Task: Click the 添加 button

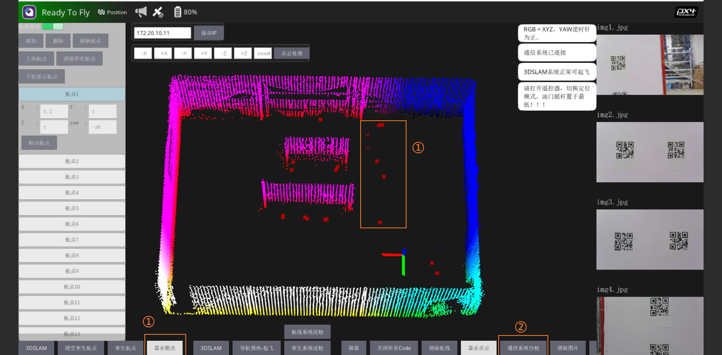Action: (31, 41)
